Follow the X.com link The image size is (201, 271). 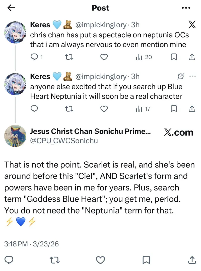(x=179, y=132)
